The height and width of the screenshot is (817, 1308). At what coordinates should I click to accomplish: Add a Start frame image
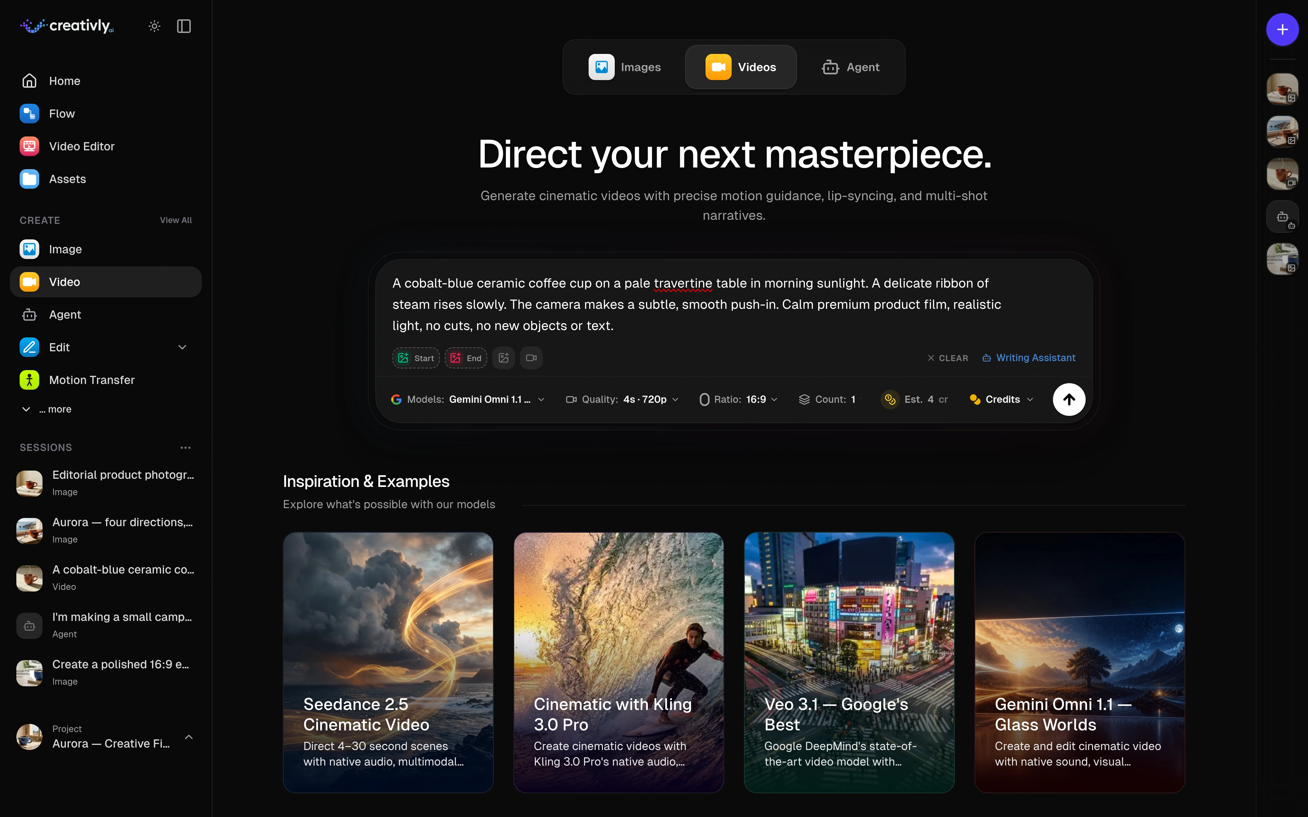click(x=416, y=358)
